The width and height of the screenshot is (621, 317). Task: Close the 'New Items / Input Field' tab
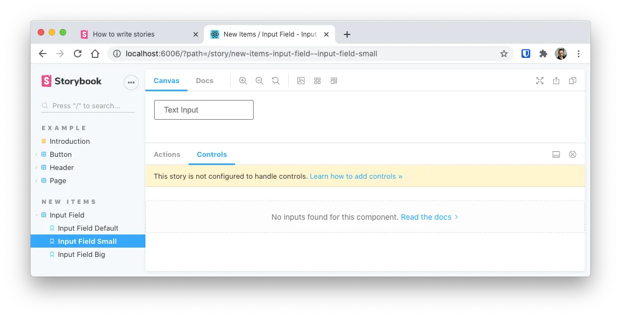point(326,34)
